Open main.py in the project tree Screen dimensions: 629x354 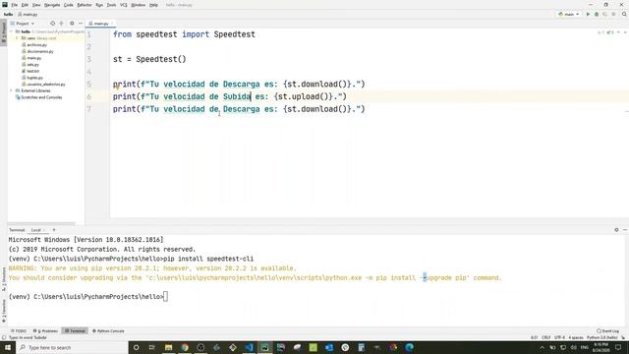(34, 58)
